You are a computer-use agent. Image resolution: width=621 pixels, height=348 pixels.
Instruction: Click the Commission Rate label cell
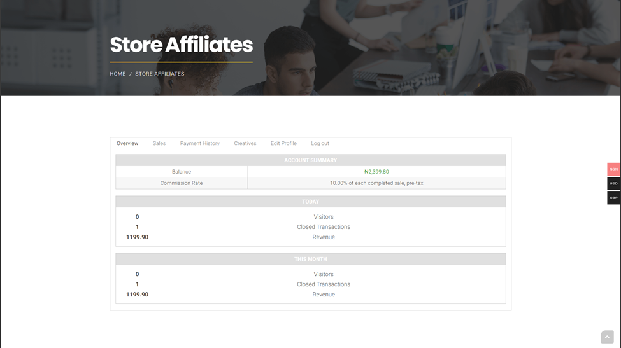pos(182,183)
